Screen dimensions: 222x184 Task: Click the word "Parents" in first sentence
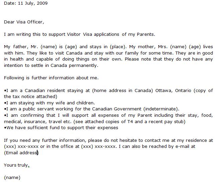pos(145,34)
